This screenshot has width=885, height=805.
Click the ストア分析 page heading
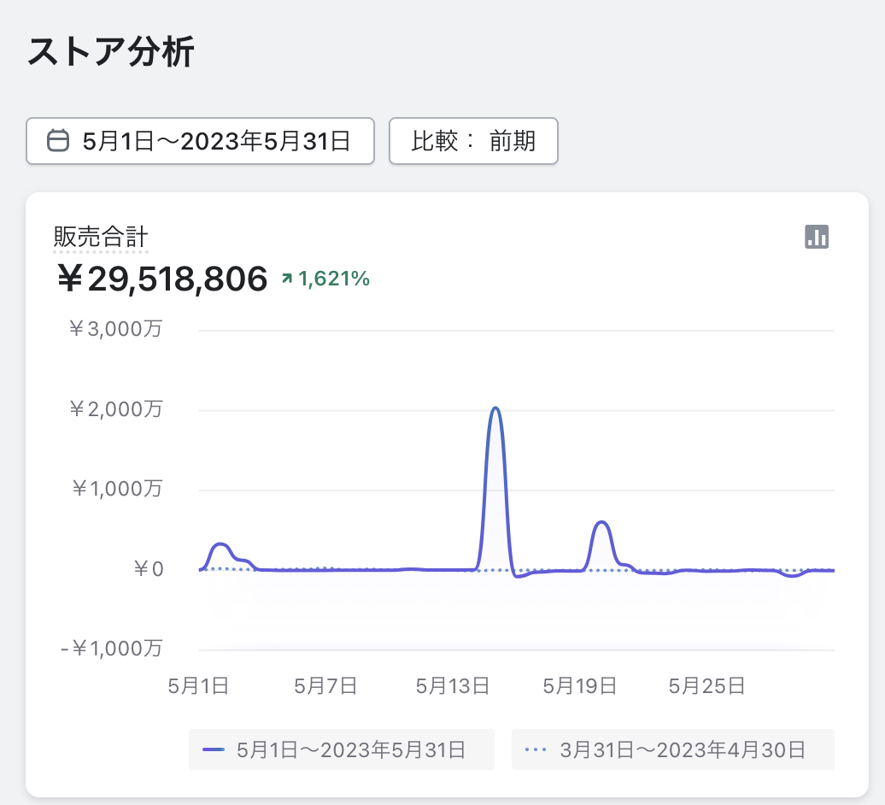pyautogui.click(x=111, y=52)
